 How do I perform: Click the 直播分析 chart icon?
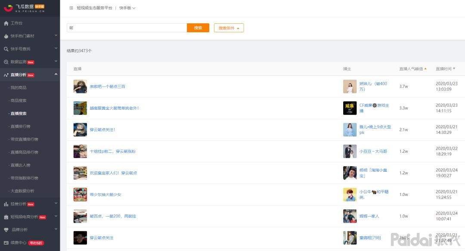pos(6,75)
